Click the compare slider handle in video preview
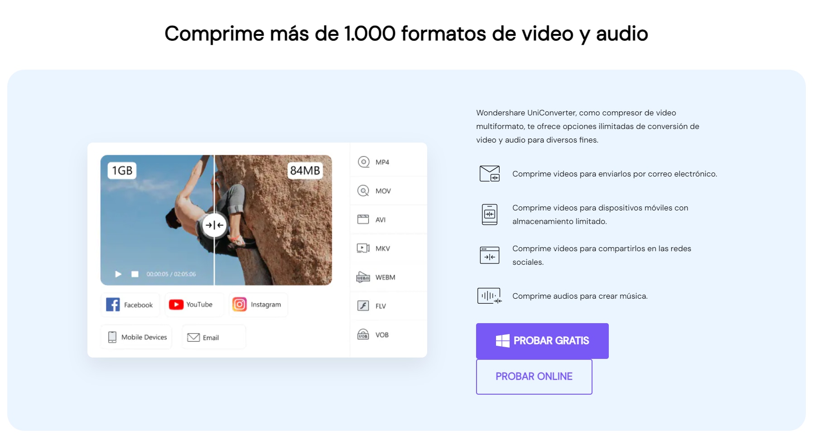Image resolution: width=814 pixels, height=439 pixels. [214, 225]
